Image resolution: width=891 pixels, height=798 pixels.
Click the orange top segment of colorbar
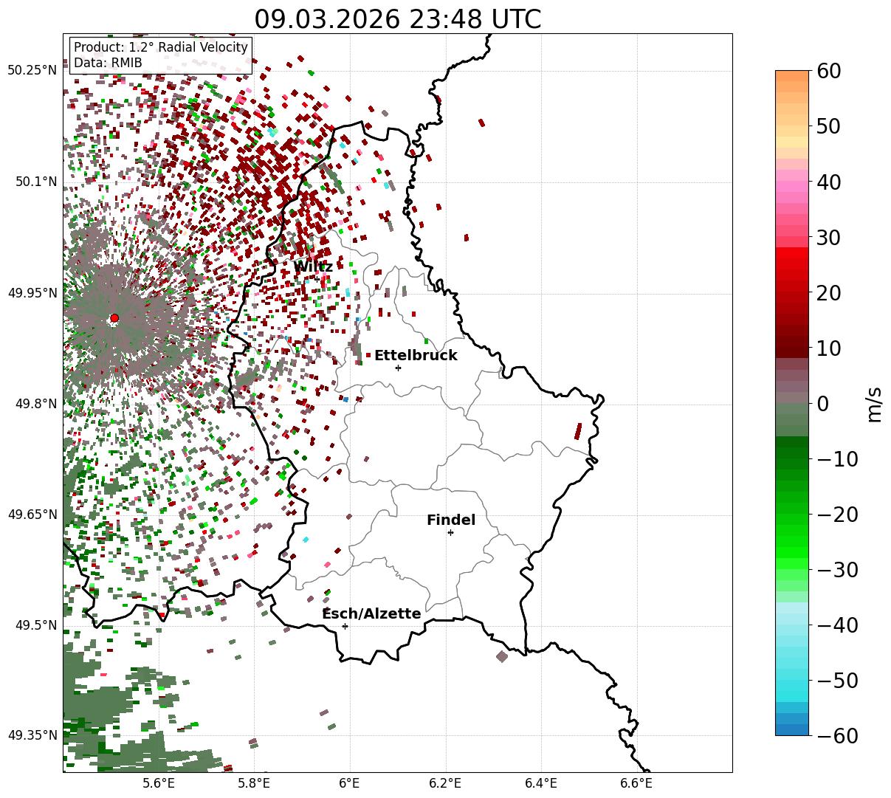click(x=792, y=77)
